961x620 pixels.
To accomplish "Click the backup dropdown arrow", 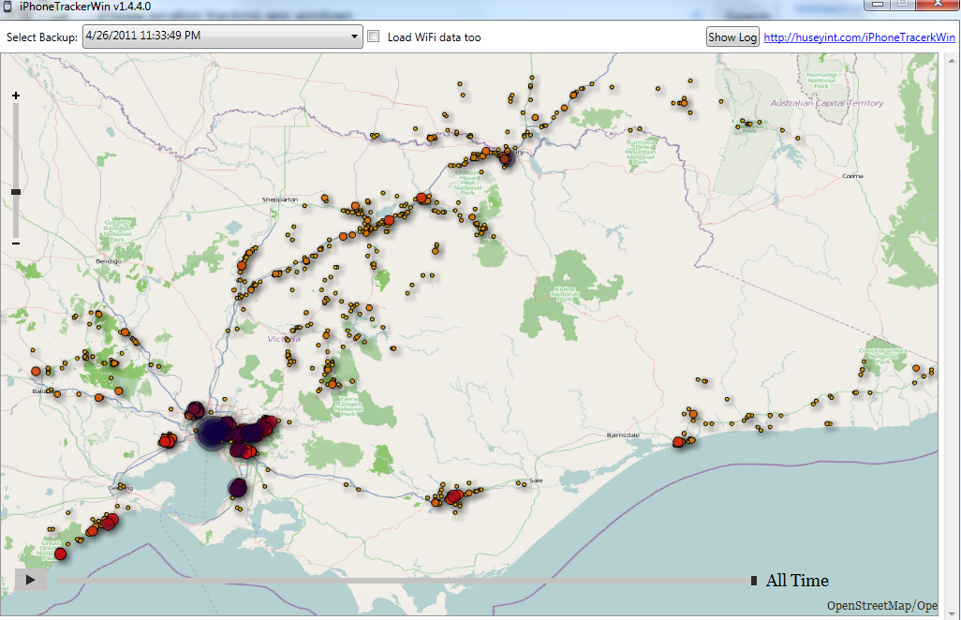I will click(354, 37).
